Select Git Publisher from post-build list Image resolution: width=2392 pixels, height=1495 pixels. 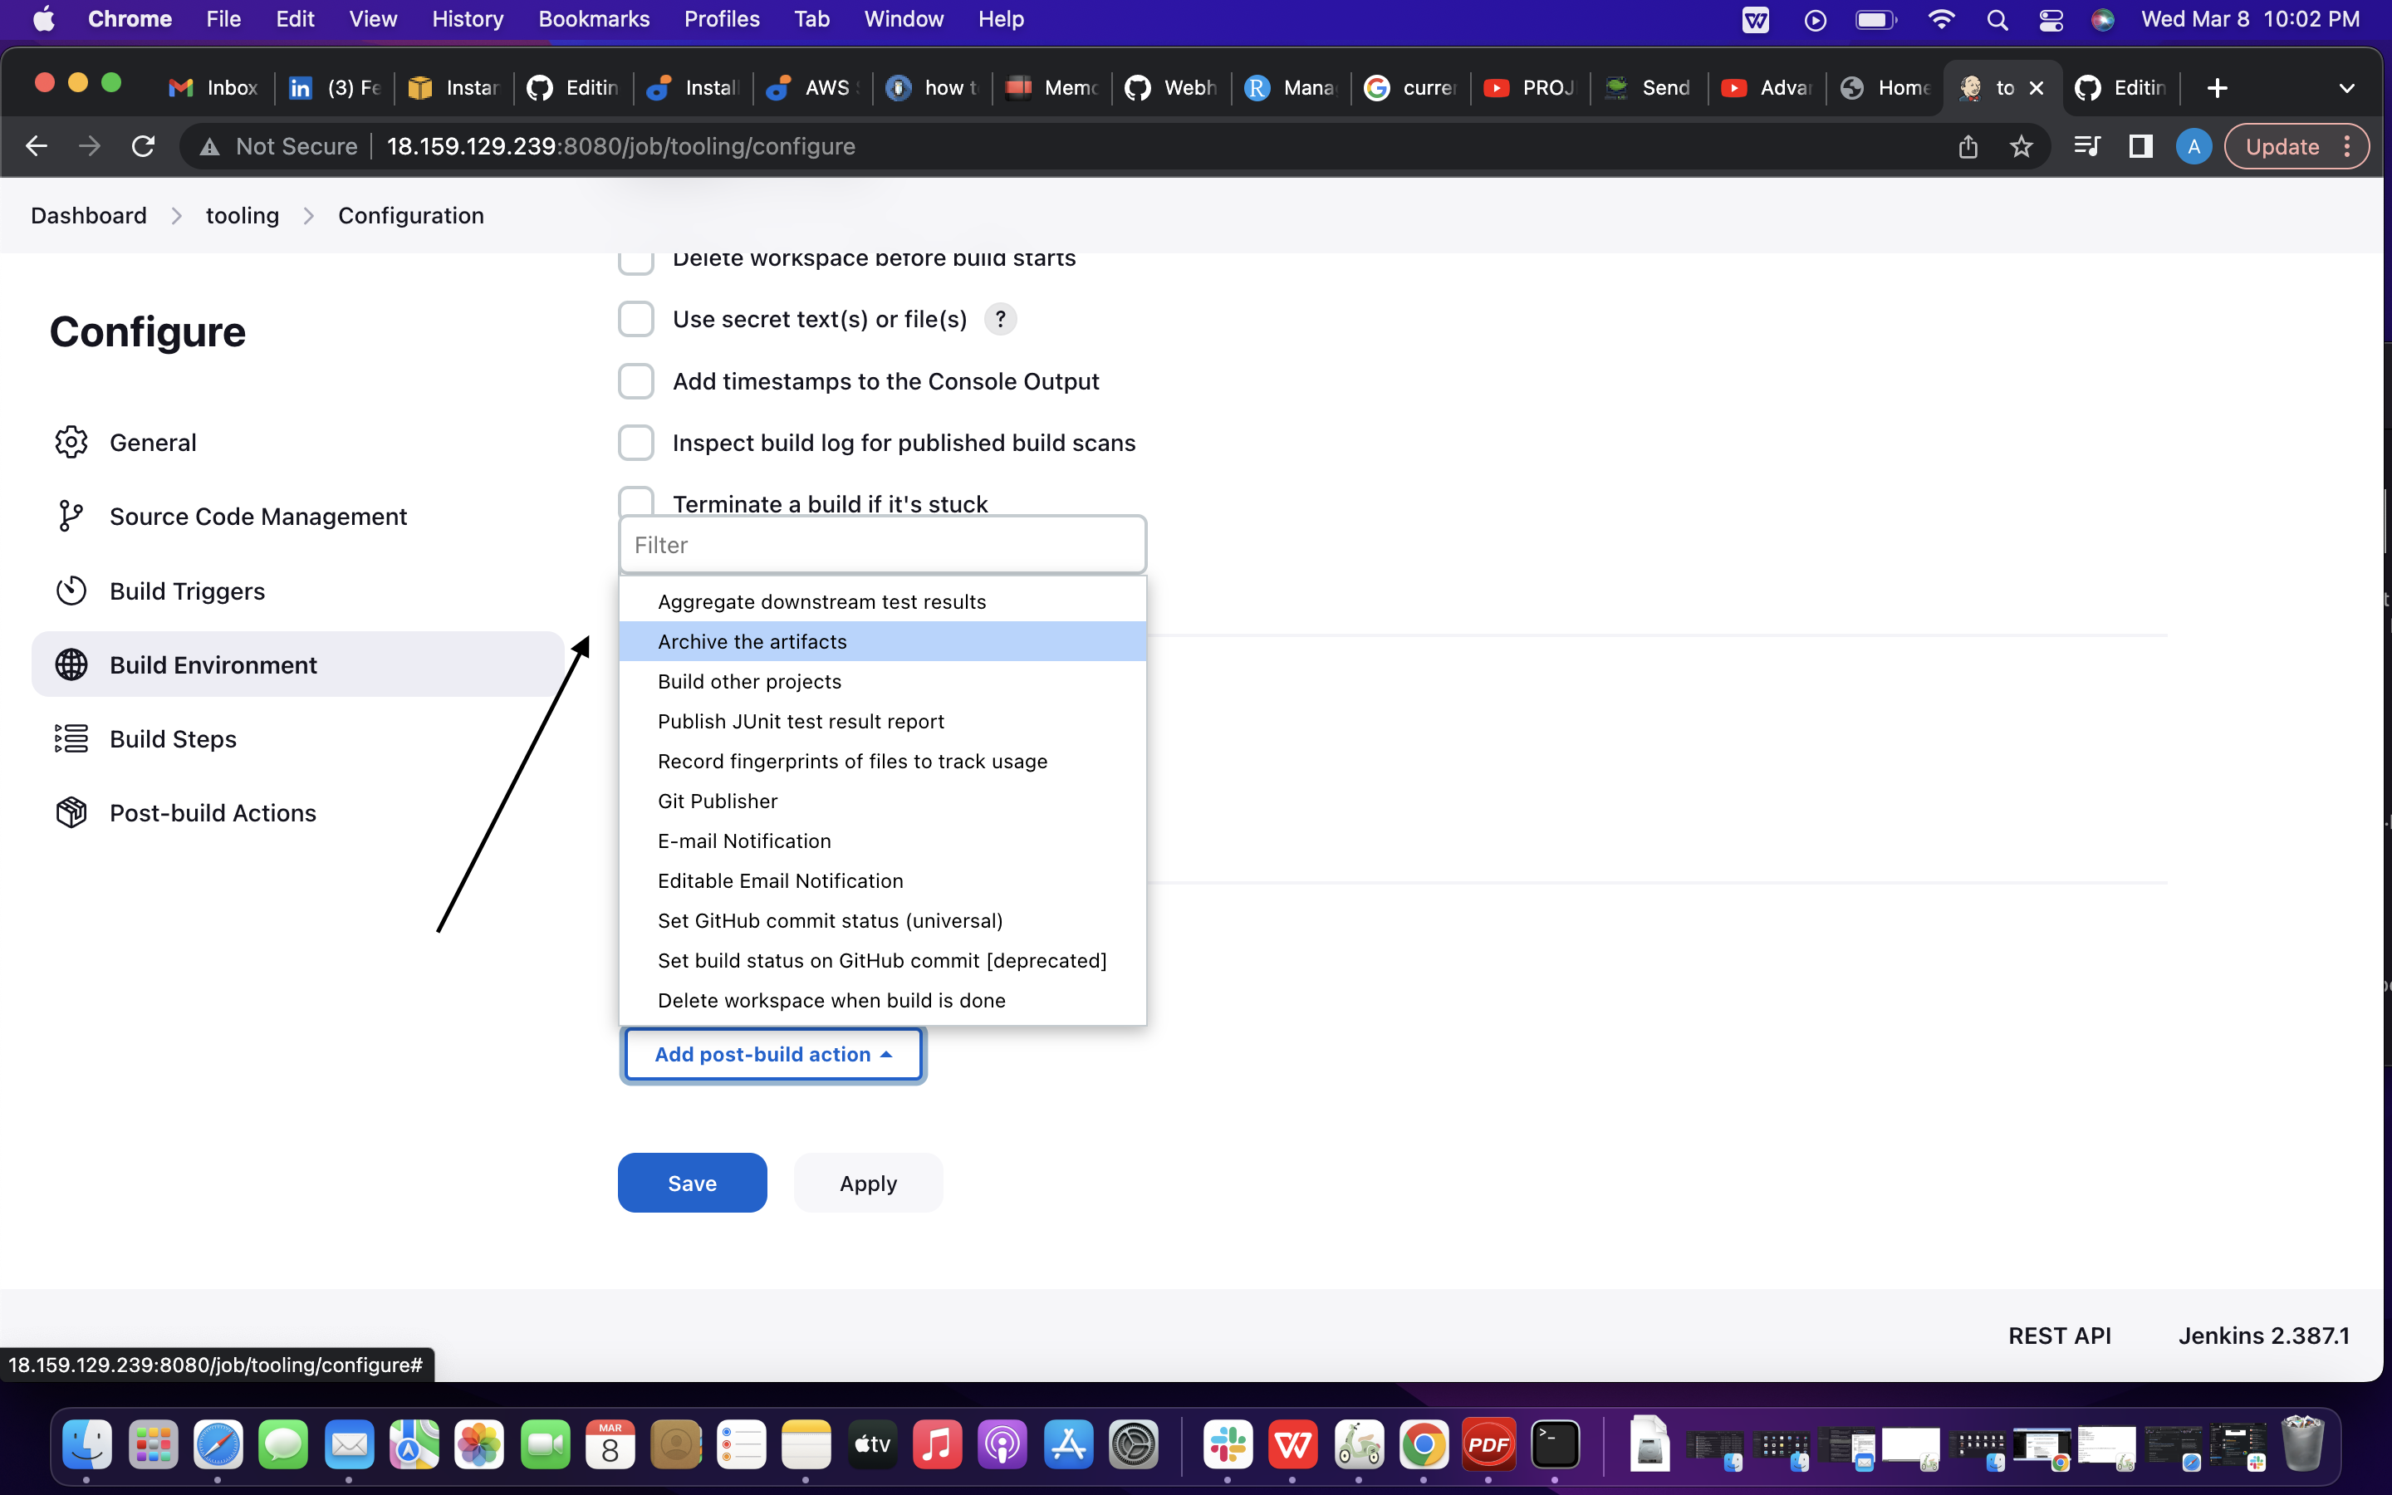718,801
